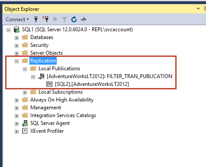Click the Filter funnel icon

[x=64, y=20]
